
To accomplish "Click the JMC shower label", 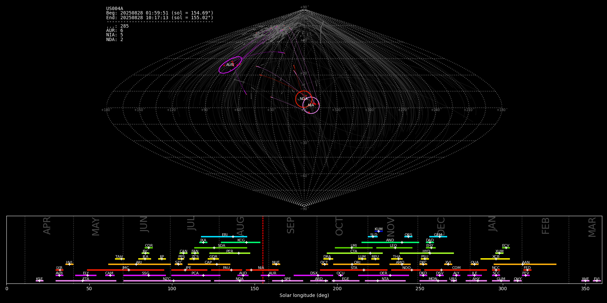I will tap(126, 268).
